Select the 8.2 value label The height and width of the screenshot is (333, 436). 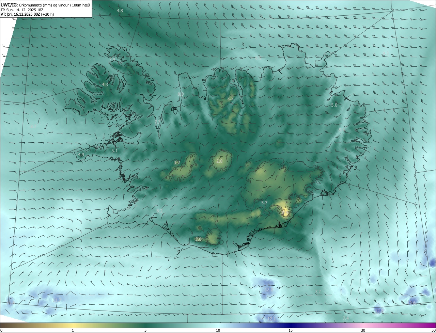159,211
